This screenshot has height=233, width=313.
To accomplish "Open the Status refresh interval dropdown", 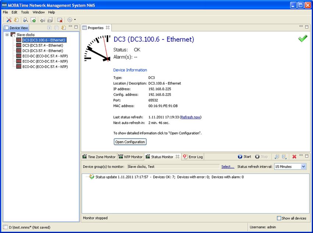I will [x=303, y=167].
